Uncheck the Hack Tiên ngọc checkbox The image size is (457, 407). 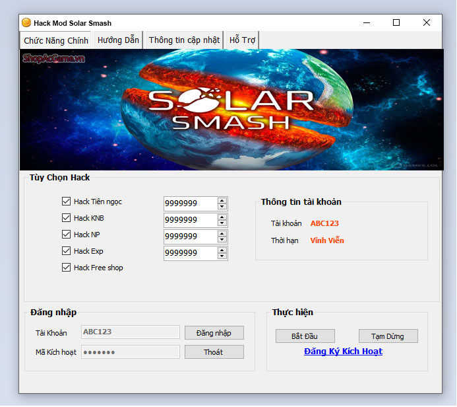point(66,201)
